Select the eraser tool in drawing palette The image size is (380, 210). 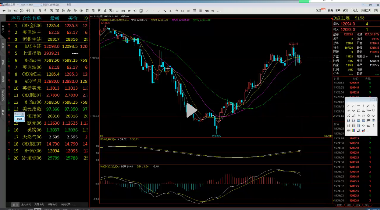tap(359, 131)
